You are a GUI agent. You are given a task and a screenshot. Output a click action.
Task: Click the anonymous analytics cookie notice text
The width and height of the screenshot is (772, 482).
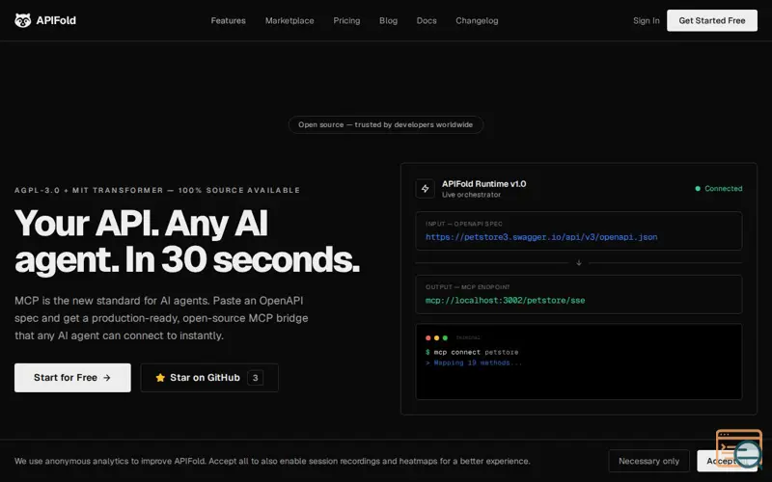pos(272,462)
